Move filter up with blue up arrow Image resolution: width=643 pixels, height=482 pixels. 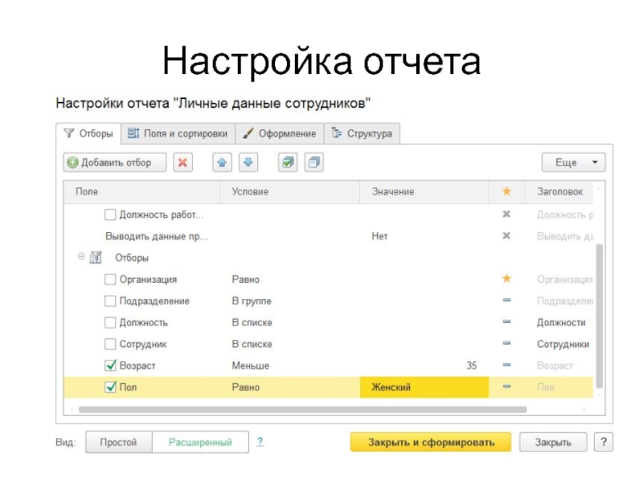click(223, 162)
